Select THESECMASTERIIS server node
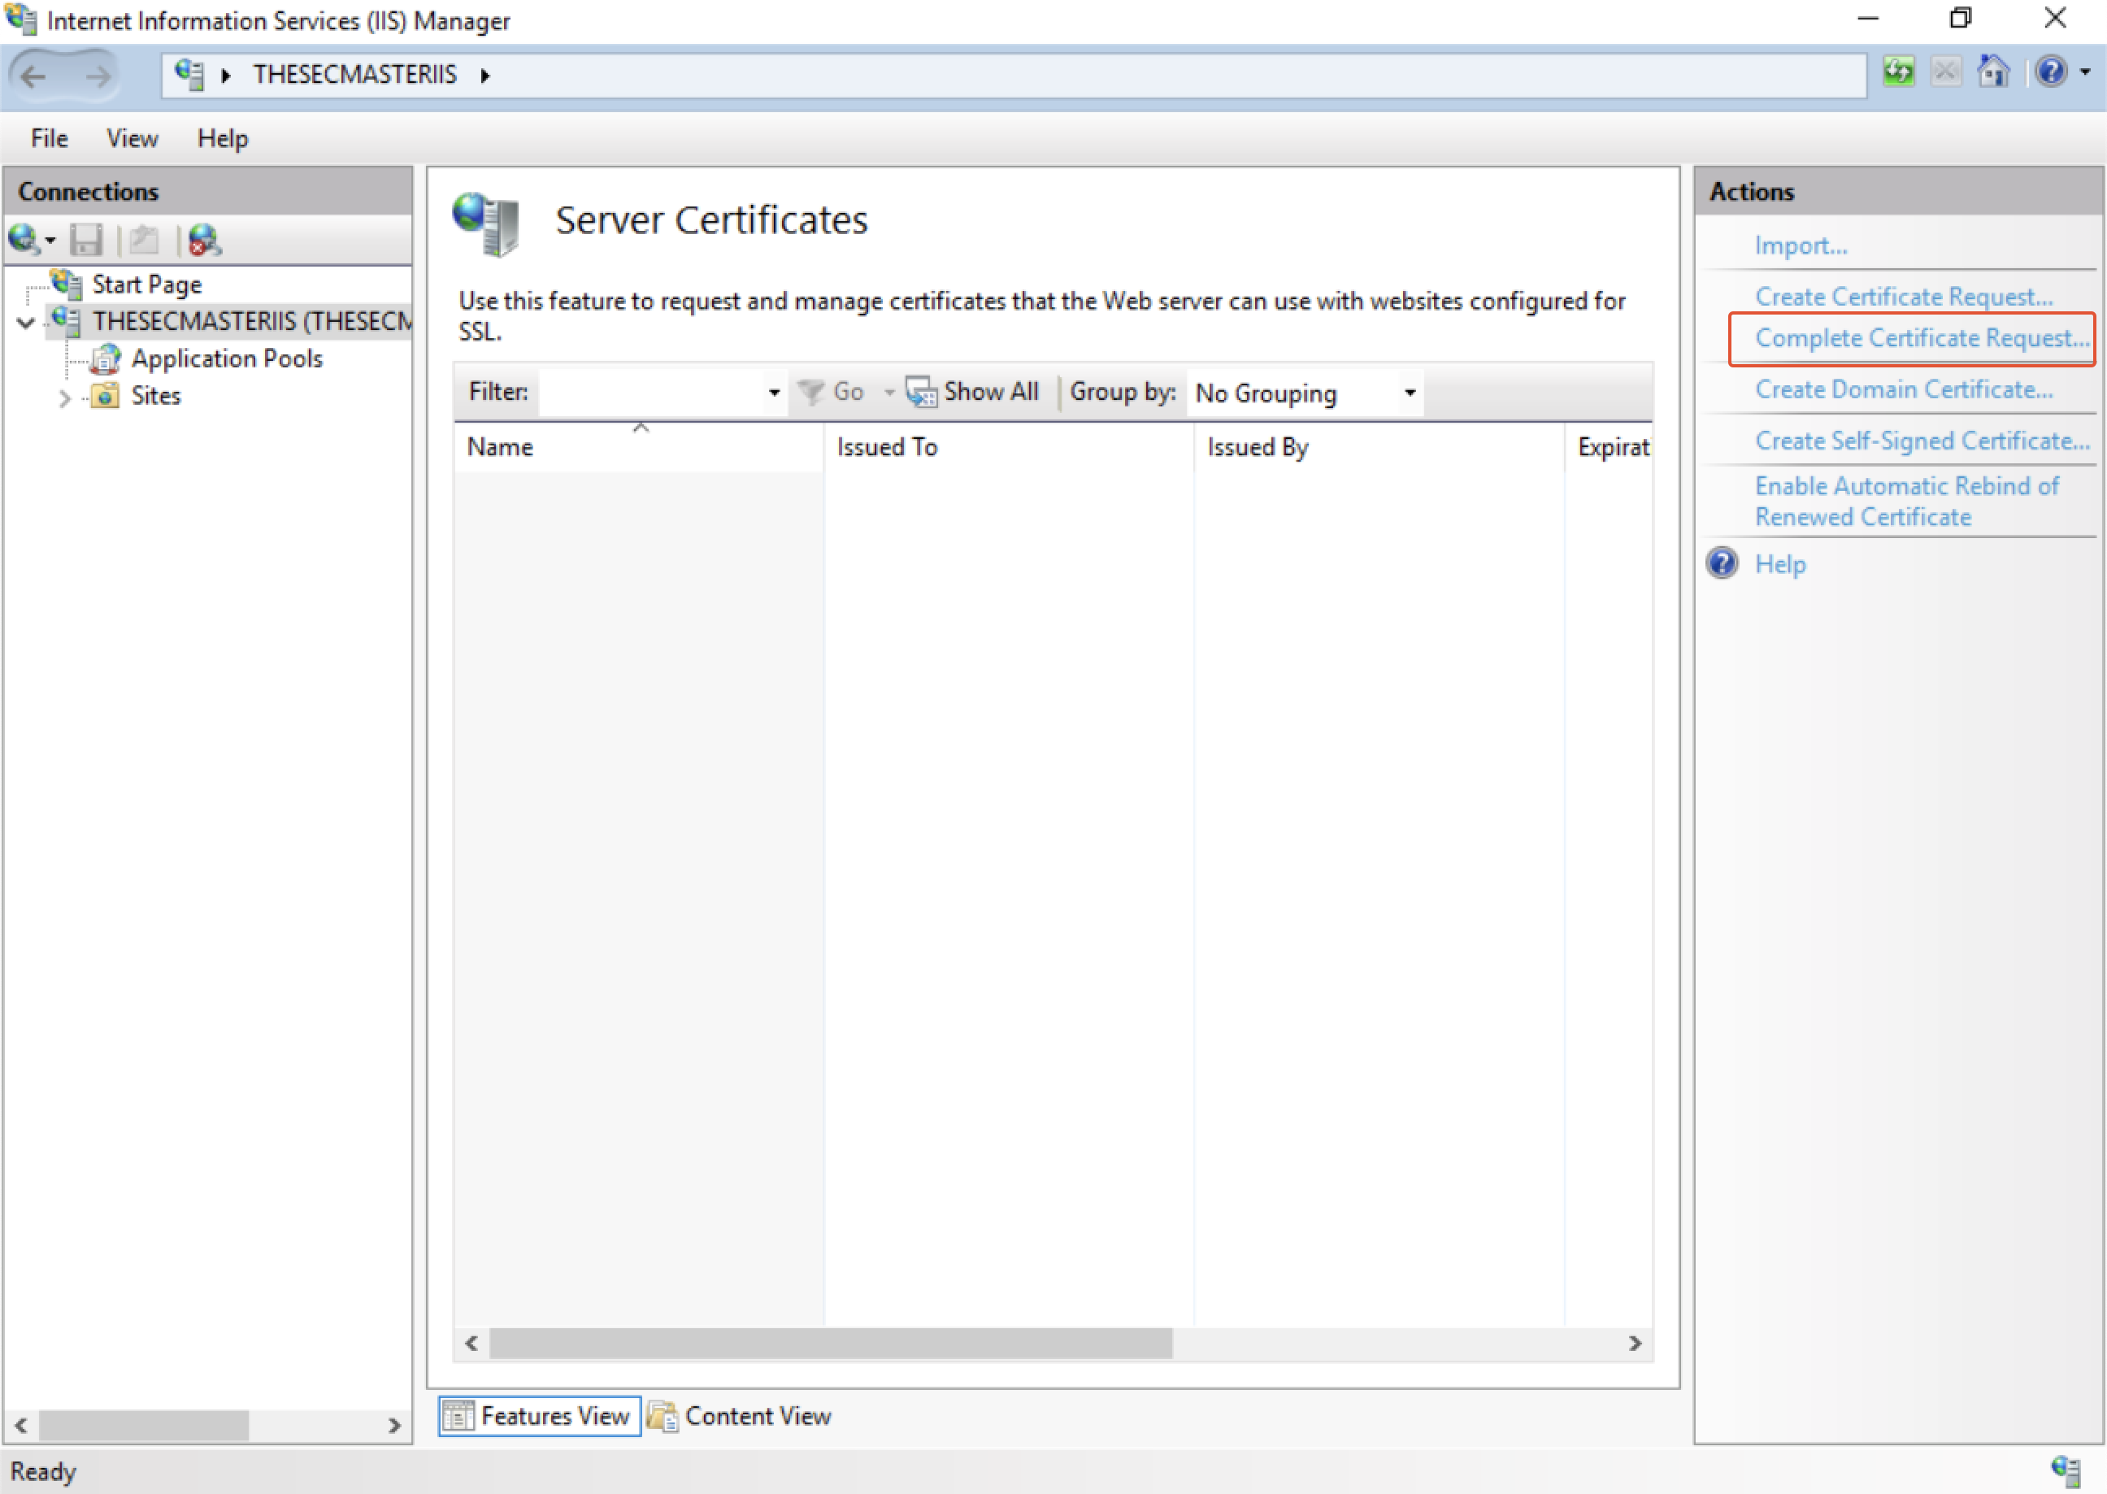The image size is (2107, 1494). [x=252, y=322]
